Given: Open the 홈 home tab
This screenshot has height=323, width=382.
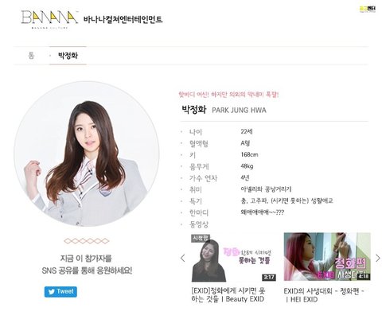Looking at the screenshot, I should coord(31,56).
